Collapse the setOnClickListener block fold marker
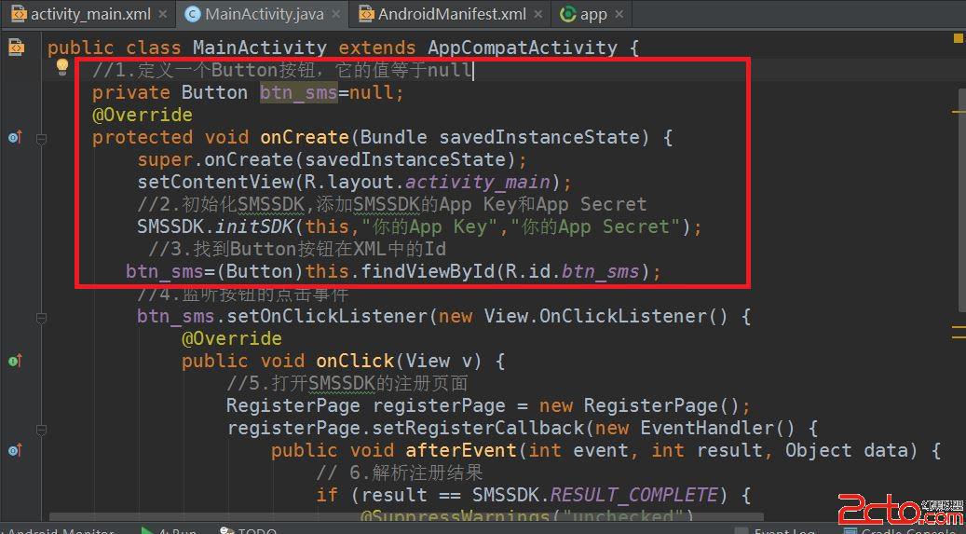The height and width of the screenshot is (534, 966). pyautogui.click(x=41, y=318)
